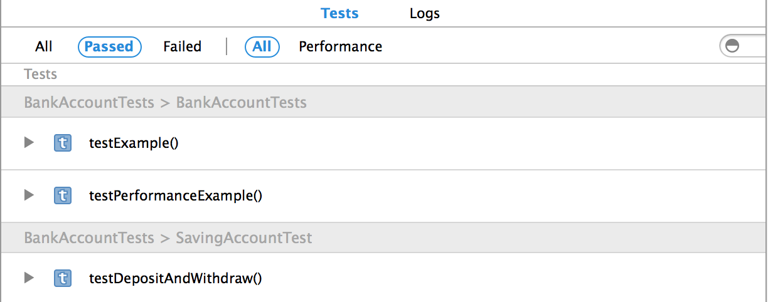This screenshot has width=768, height=302.
Task: Click the BankAccountTests > BankAccountTests group header
Action: coord(165,102)
